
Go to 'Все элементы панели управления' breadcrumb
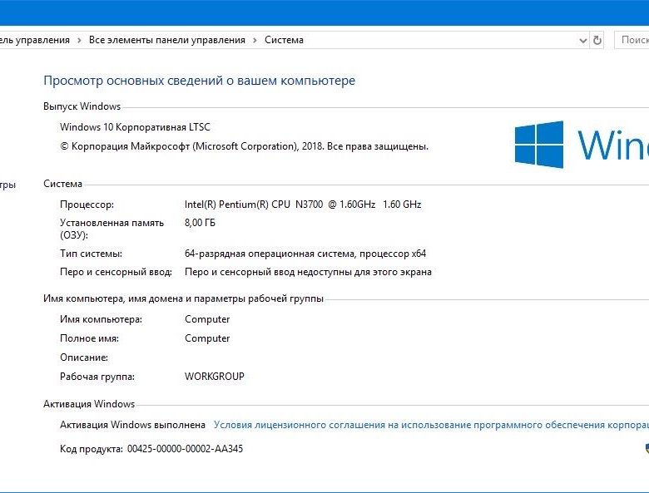point(167,40)
